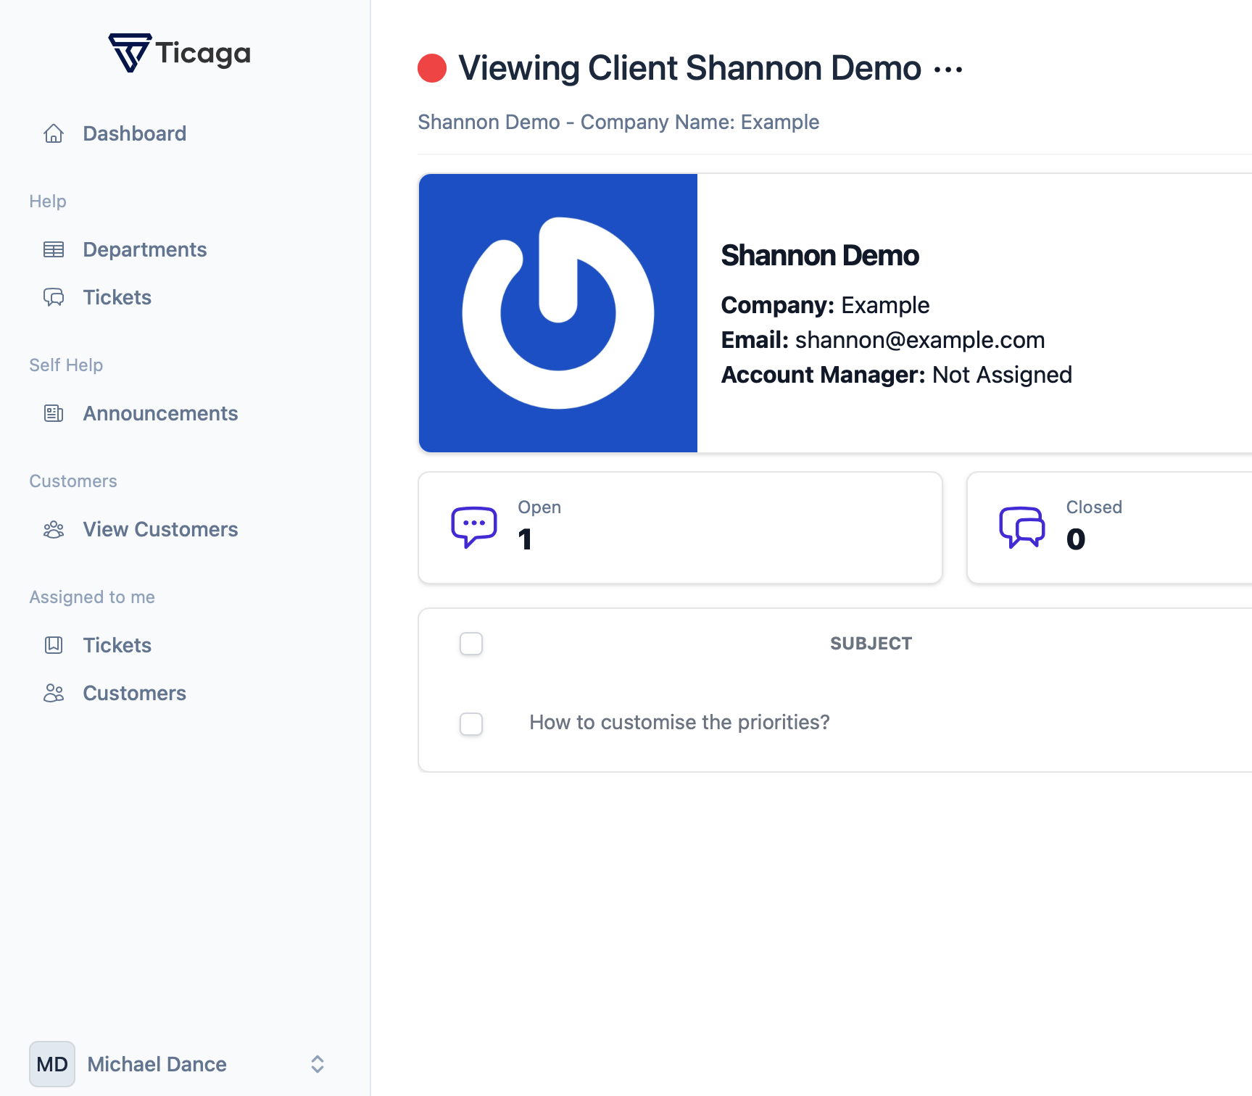Click the users icon beside assigned Customers
The image size is (1252, 1096).
[54, 693]
